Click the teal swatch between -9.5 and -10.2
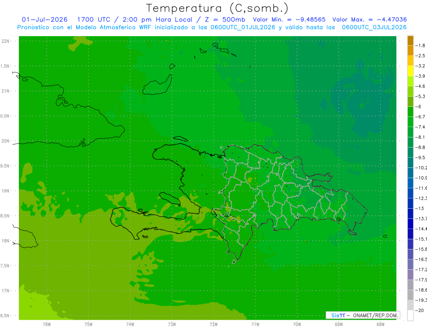The width and height of the screenshot is (427, 329). pyautogui.click(x=410, y=163)
